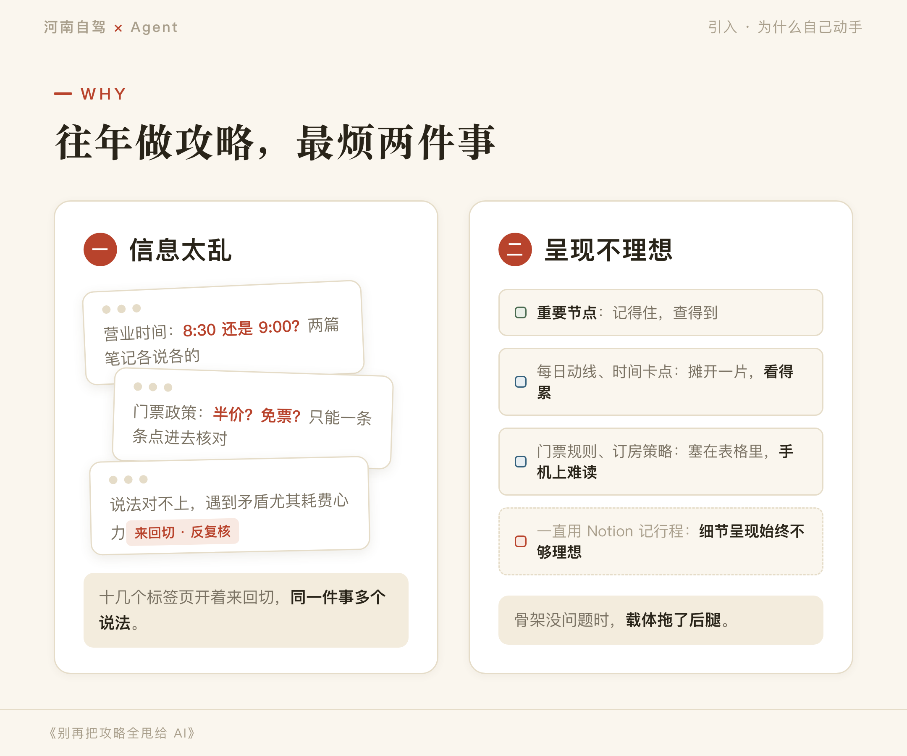Screen dimensions: 907x756
Task: Click the red circle badge beside 信息太乱
Action: click(x=100, y=249)
